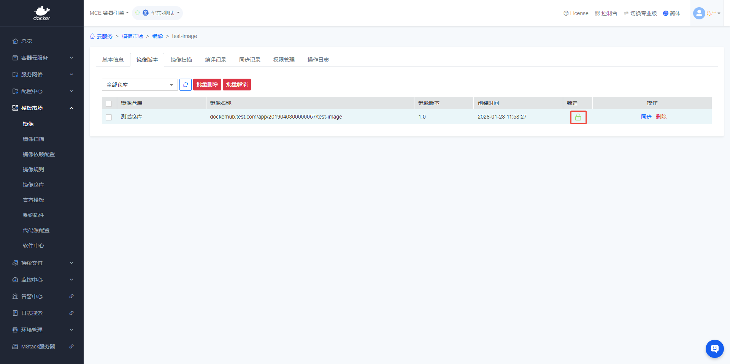Open License from top bar
Viewport: 730px width, 364px height.
[x=576, y=13]
